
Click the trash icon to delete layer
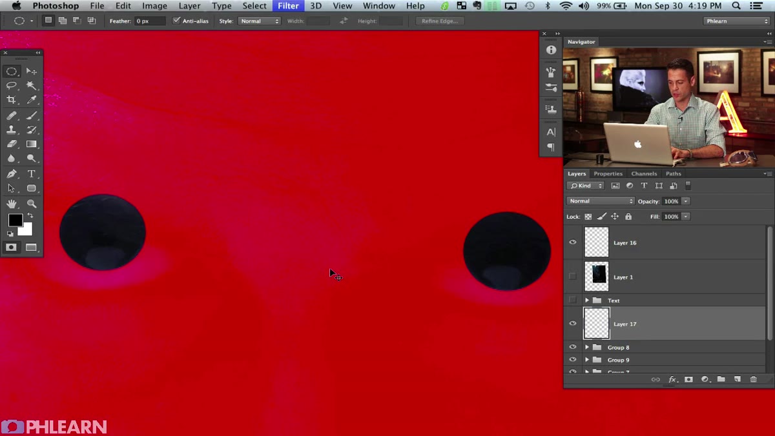[753, 379]
